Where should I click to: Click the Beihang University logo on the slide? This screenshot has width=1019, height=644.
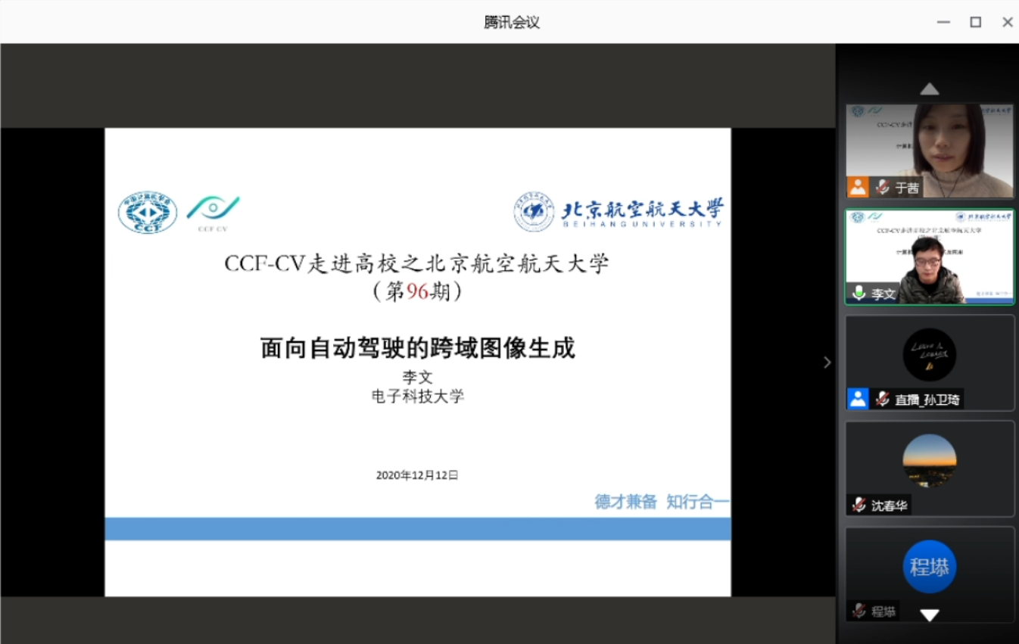click(x=619, y=211)
